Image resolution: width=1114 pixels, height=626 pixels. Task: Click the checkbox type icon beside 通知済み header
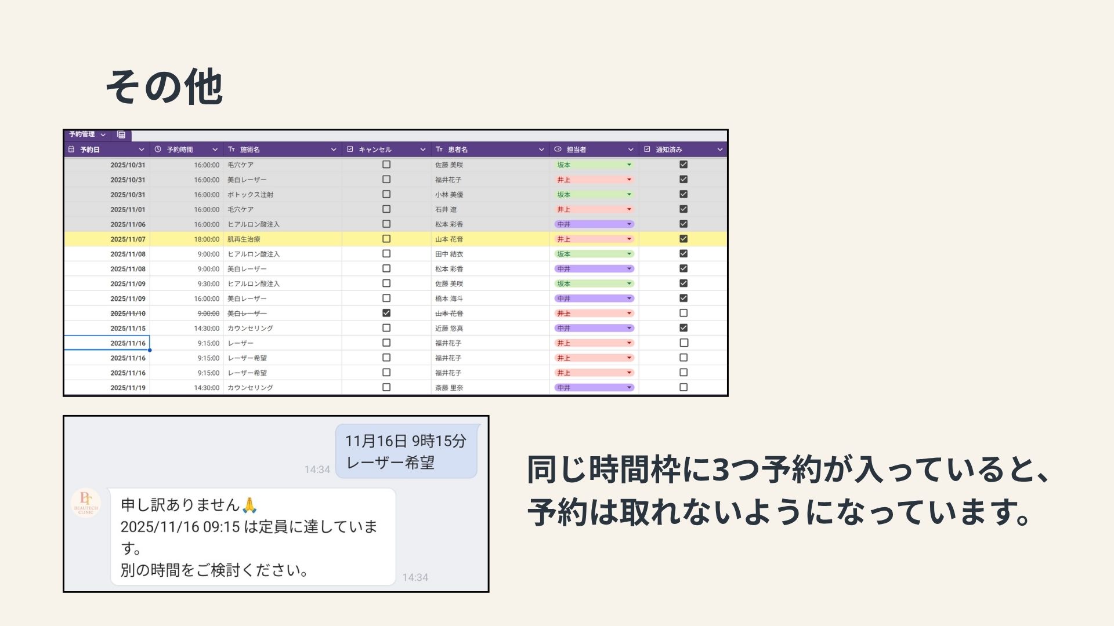(x=647, y=150)
